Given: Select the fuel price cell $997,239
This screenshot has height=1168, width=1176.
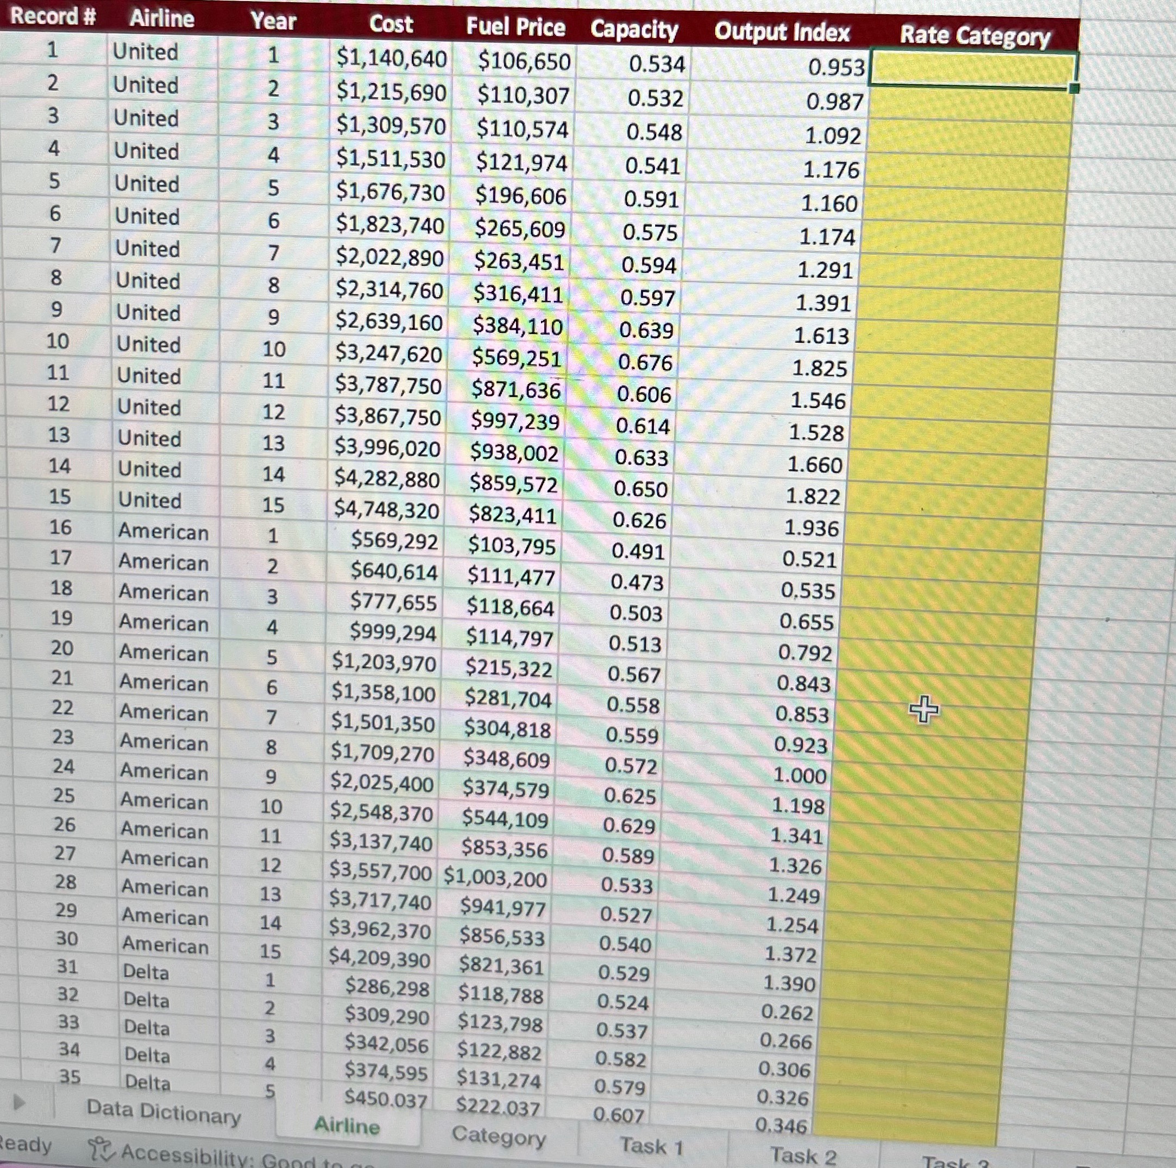Looking at the screenshot, I should [x=515, y=421].
